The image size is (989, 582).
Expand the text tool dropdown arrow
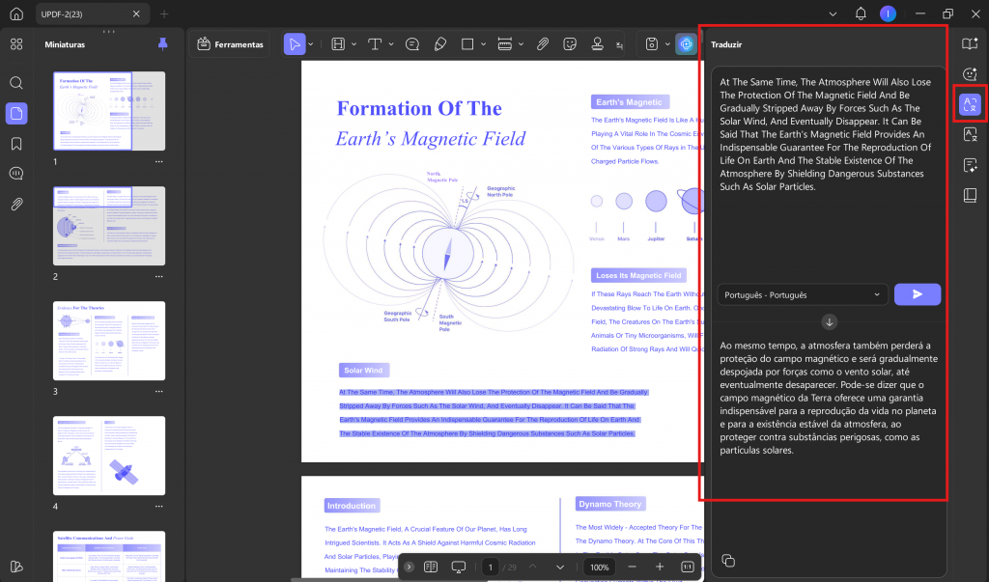391,44
